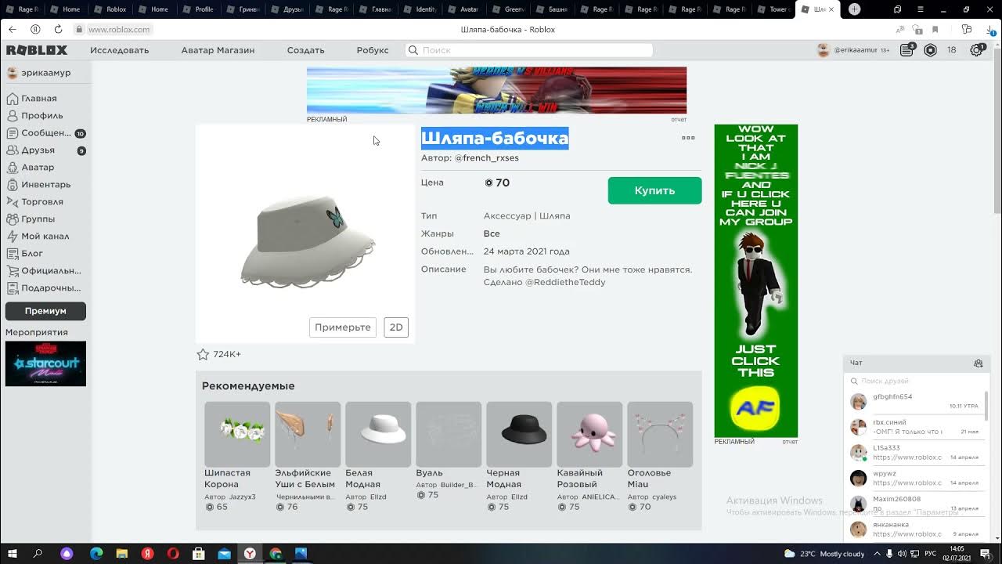The width and height of the screenshot is (1002, 564).
Task: Click the browser back arrow
Action: (12, 29)
